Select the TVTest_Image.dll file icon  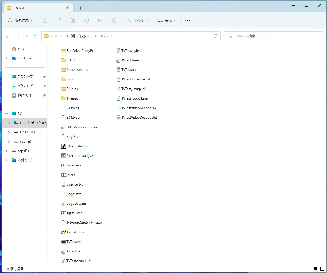[119, 89]
